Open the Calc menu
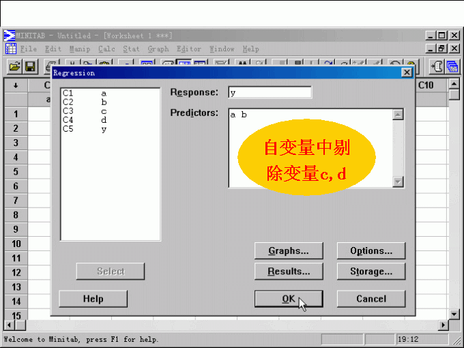Viewport: 464px width, 348px height. [106, 49]
